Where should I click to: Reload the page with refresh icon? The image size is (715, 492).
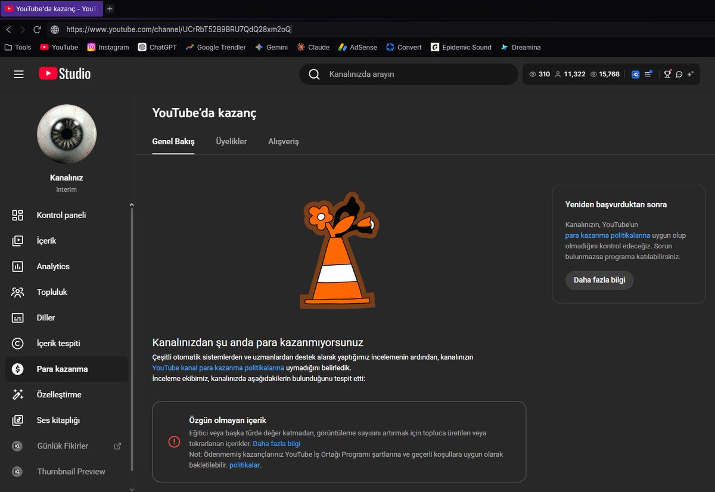coord(37,29)
